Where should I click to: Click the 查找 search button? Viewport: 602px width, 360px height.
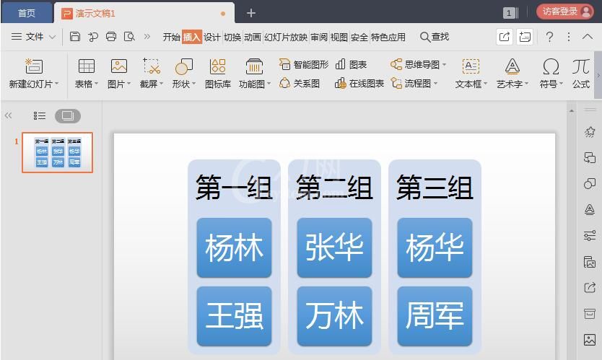point(435,37)
